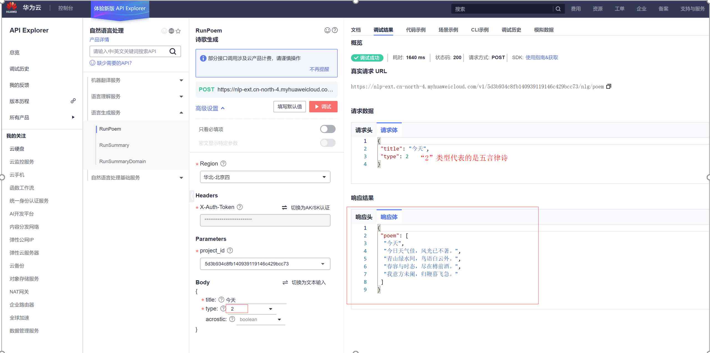Click the project_id help icon
710x353 pixels.
[x=230, y=250]
